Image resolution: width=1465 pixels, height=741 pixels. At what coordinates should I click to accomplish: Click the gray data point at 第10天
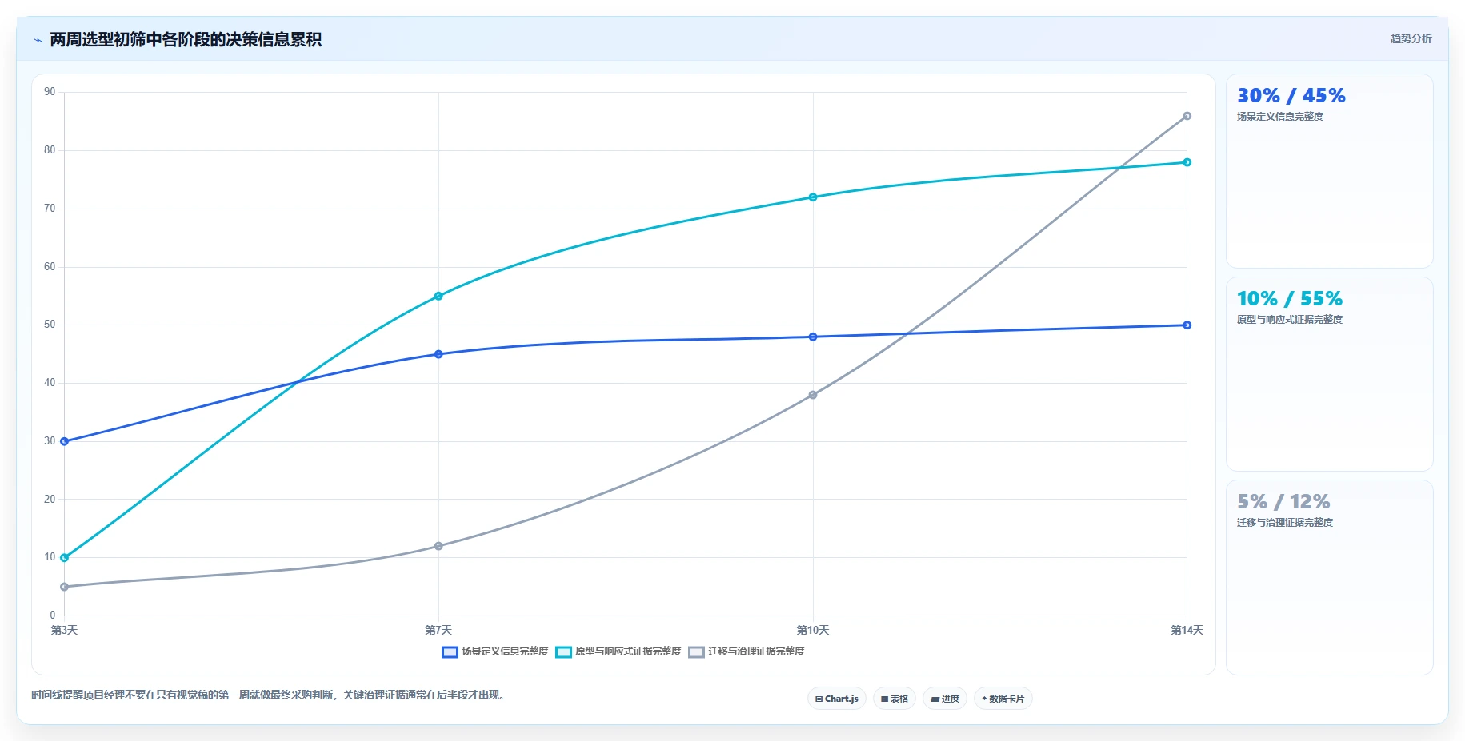tap(813, 395)
